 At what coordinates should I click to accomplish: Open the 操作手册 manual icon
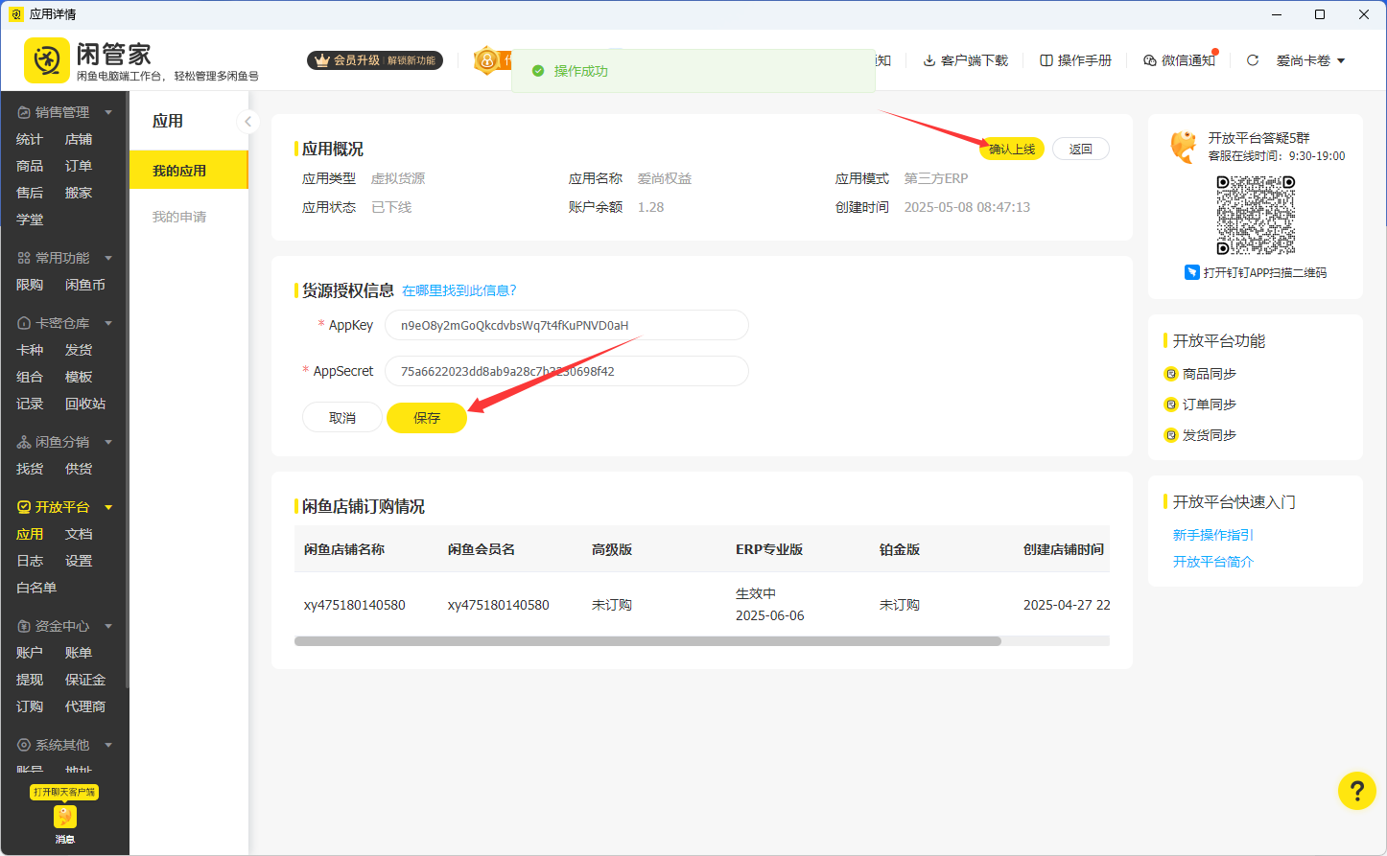tap(1045, 59)
